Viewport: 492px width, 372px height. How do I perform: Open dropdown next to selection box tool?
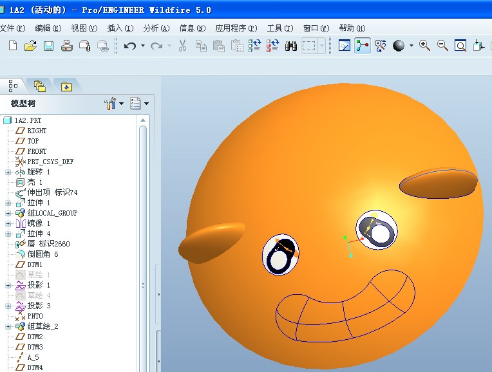(x=321, y=46)
